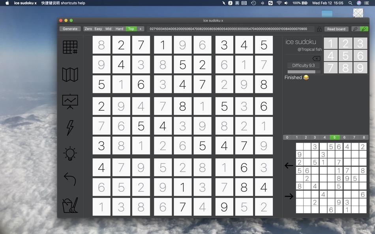Switch to history tab 0
The width and height of the screenshot is (375, 234).
[287, 137]
